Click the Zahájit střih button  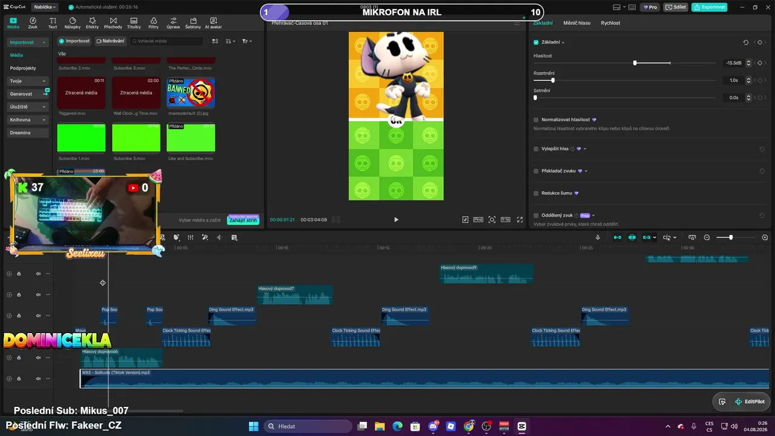(x=243, y=220)
